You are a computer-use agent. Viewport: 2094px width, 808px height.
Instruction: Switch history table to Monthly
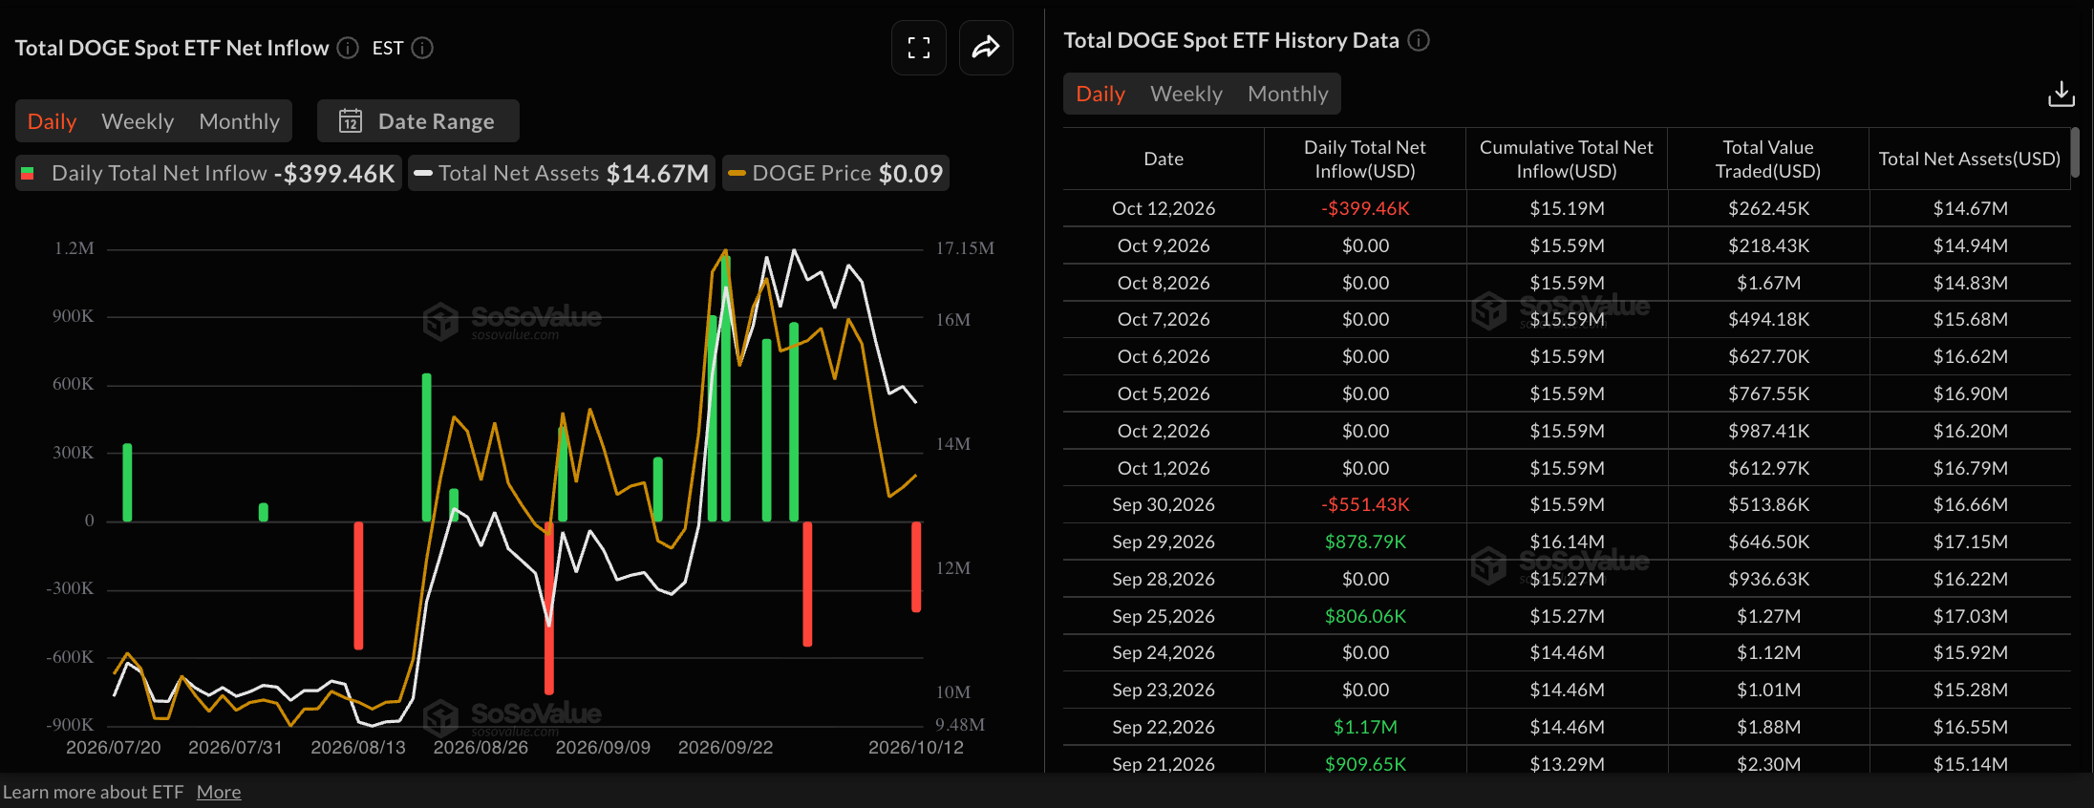coord(1288,94)
